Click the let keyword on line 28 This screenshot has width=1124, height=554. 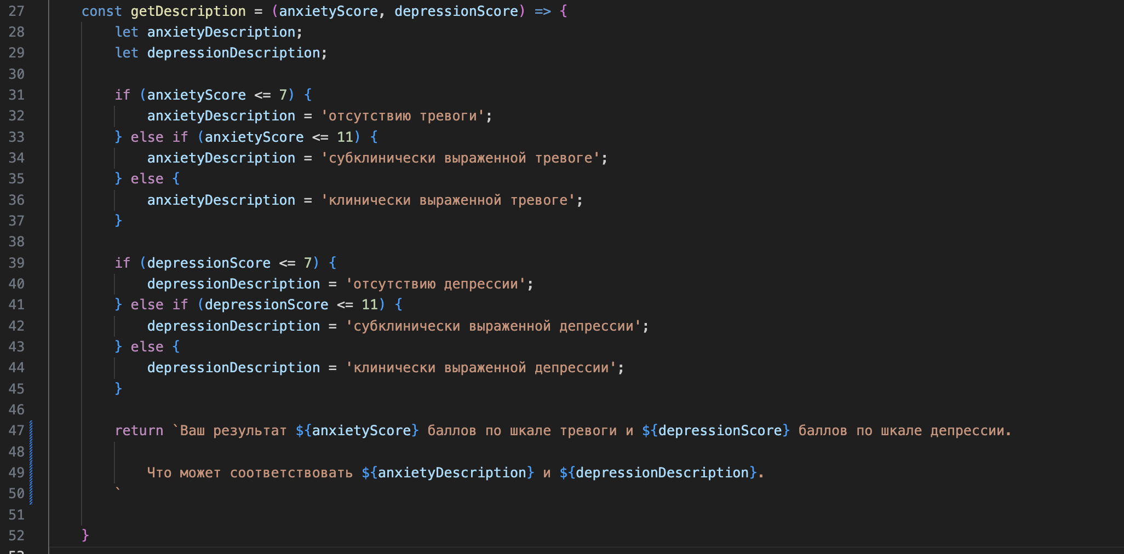(x=126, y=32)
